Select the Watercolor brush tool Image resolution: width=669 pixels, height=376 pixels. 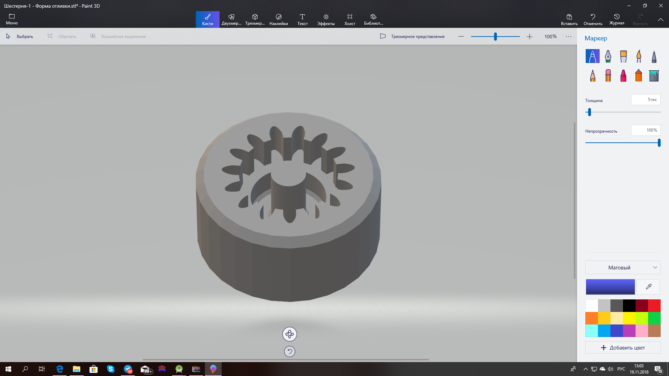pos(639,56)
